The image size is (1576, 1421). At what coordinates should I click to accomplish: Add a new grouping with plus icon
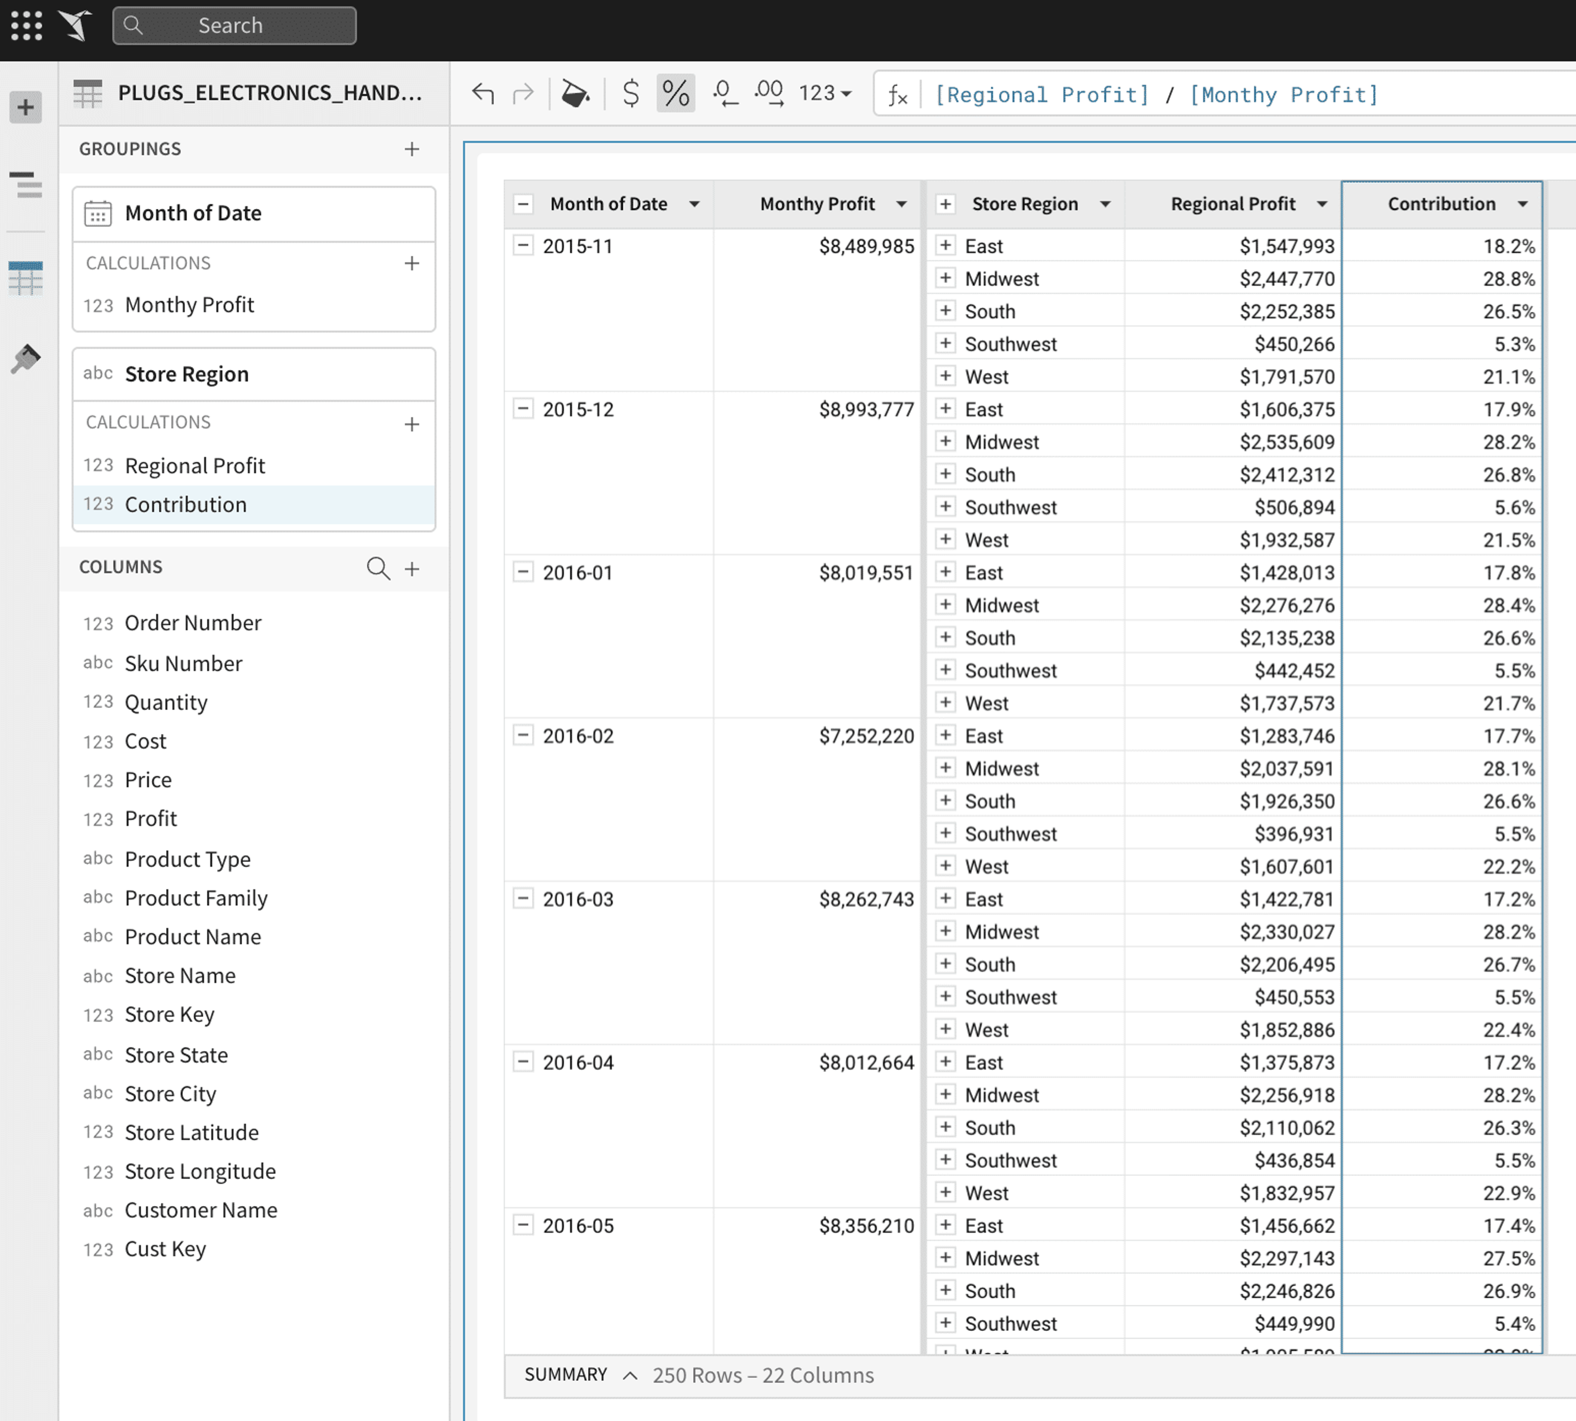point(412,149)
